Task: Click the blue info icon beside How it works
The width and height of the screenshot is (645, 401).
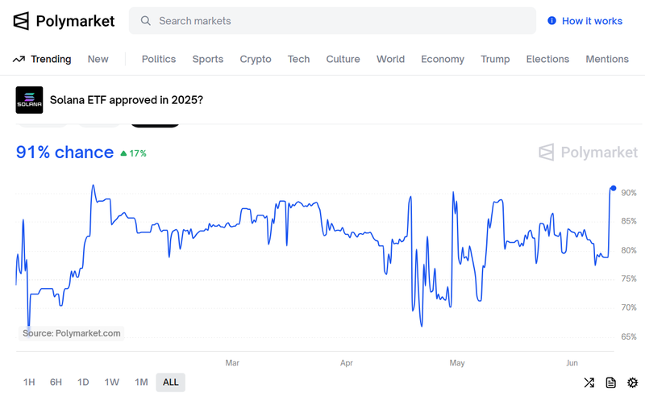Action: coord(551,21)
